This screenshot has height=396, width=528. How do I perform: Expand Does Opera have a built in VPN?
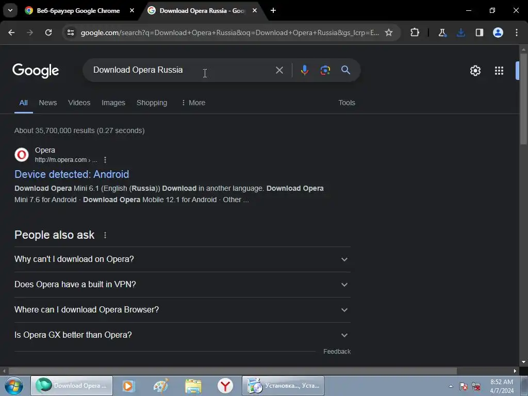(x=182, y=284)
